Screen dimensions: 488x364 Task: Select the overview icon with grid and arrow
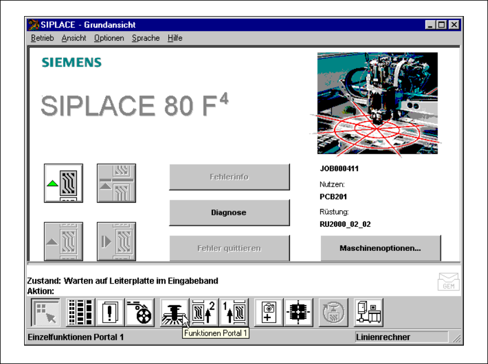click(45, 312)
